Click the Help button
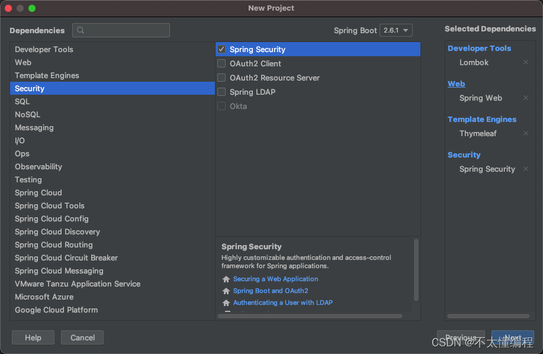Image resolution: width=543 pixels, height=354 pixels. (x=33, y=338)
